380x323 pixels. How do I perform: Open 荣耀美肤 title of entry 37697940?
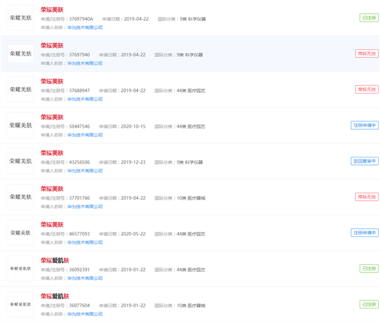52,46
